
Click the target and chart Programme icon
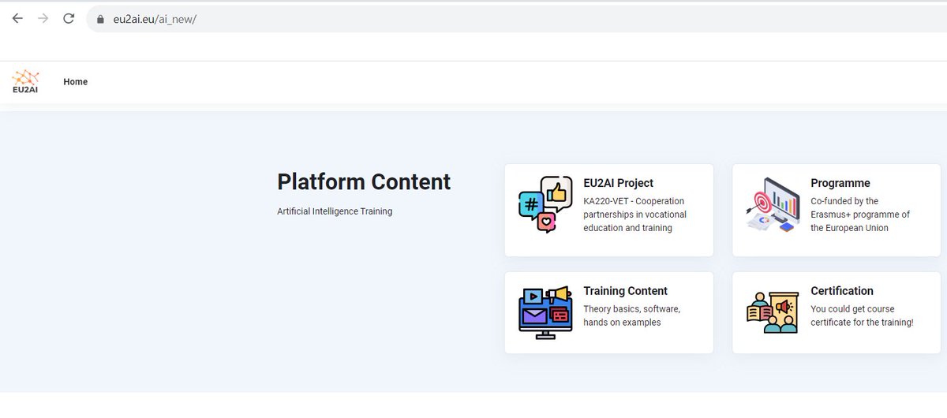click(773, 205)
